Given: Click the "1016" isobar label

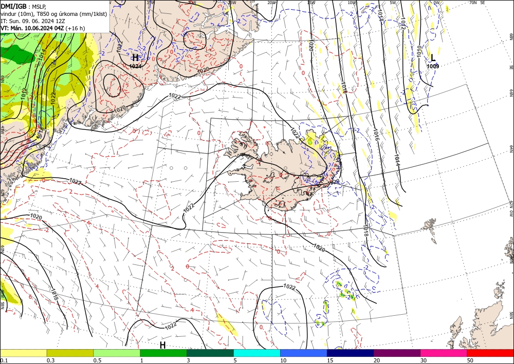Looking at the screenshot, I should 376,135.
